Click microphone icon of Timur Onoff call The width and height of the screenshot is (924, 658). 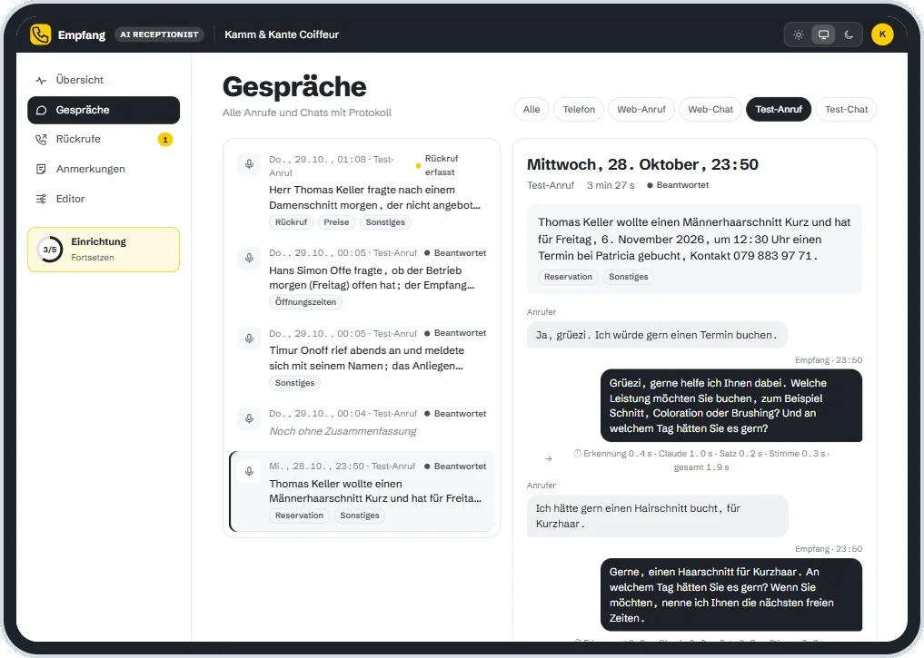[249, 339]
